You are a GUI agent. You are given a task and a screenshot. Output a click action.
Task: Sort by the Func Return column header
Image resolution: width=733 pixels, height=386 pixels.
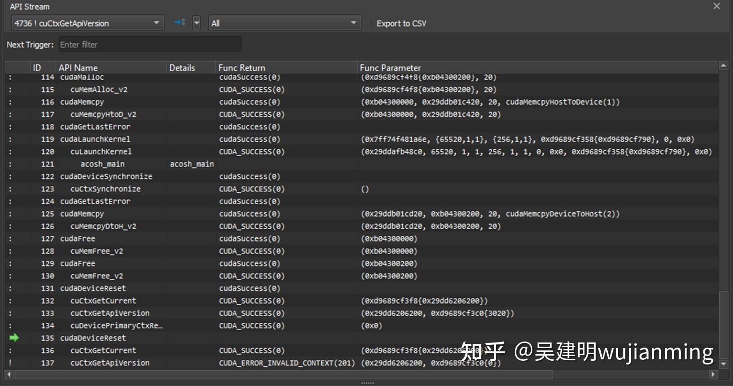[242, 67]
